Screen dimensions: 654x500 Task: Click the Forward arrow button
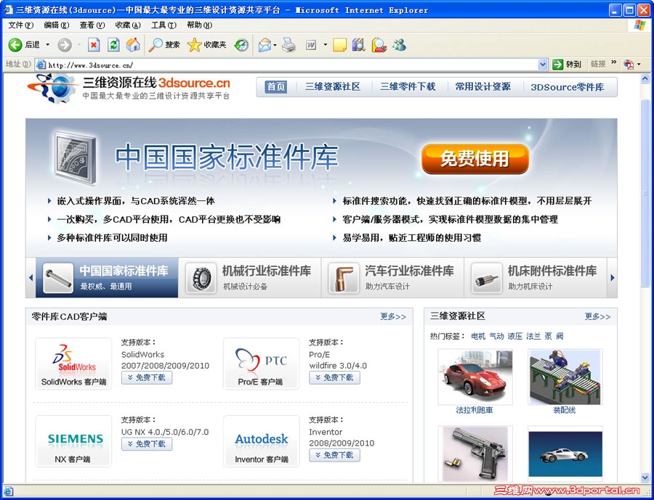click(x=64, y=44)
